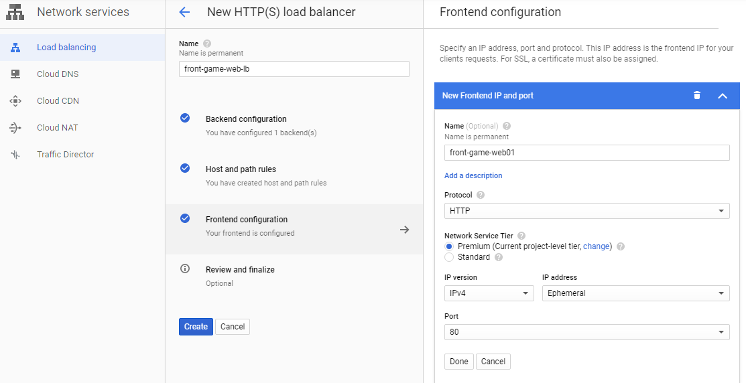746x383 pixels.
Task: Click the blue Create button
Action: (196, 327)
